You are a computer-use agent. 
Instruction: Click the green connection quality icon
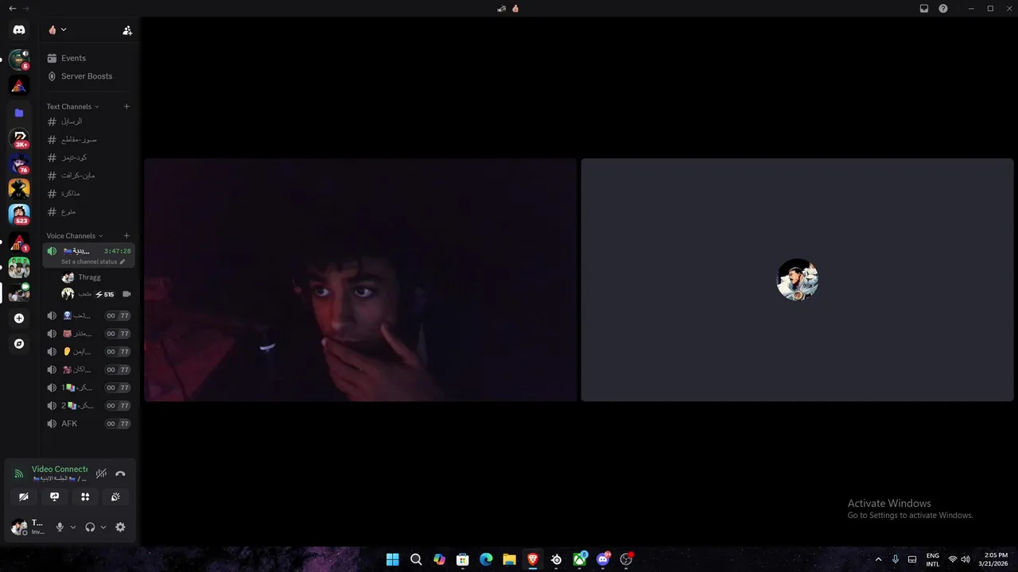(19, 473)
